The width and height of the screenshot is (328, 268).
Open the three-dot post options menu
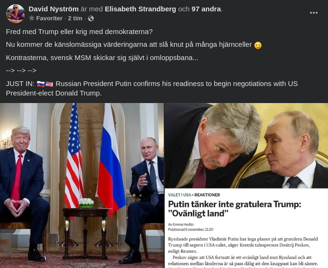(314, 13)
